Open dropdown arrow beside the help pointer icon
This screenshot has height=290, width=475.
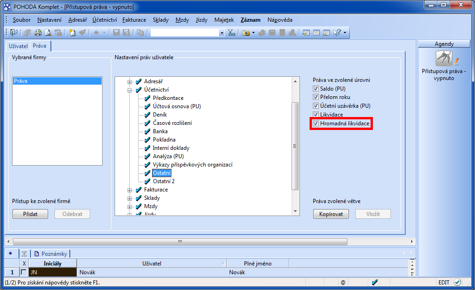click(345, 32)
